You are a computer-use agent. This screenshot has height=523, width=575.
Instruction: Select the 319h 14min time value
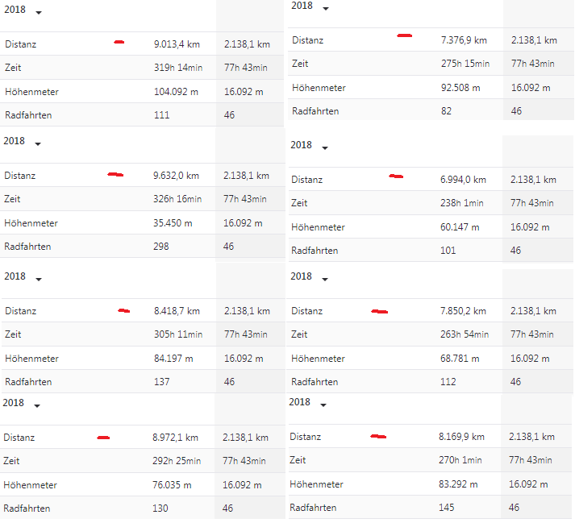point(177,68)
